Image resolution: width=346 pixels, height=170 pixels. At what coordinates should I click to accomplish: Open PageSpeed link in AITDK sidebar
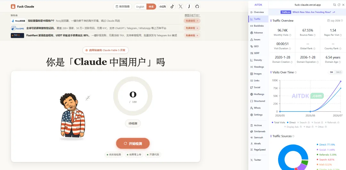(x=258, y=150)
